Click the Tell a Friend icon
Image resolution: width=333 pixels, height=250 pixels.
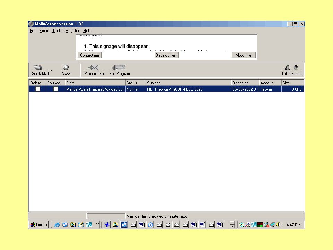(x=291, y=68)
